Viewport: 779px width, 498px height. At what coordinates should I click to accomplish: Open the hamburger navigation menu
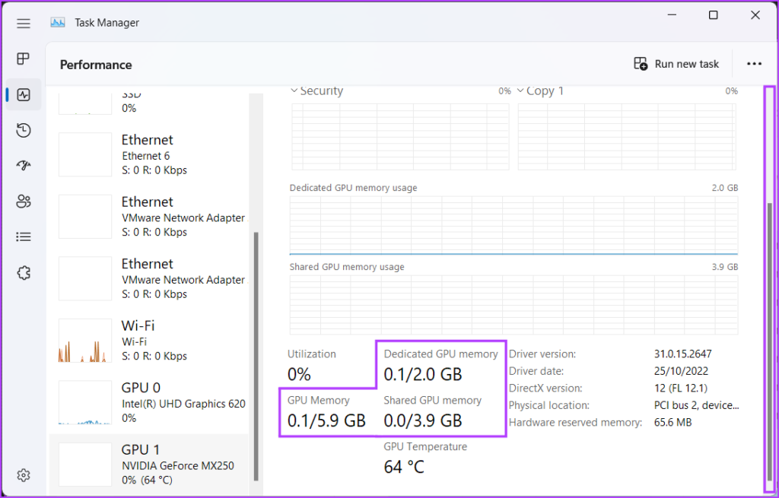pyautogui.click(x=24, y=23)
